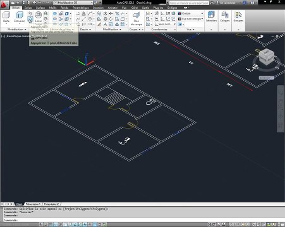Image resolution: width=285 pixels, height=227 pixels.
Task: Switch to the Présentation2 layout tab
Action: point(52,204)
